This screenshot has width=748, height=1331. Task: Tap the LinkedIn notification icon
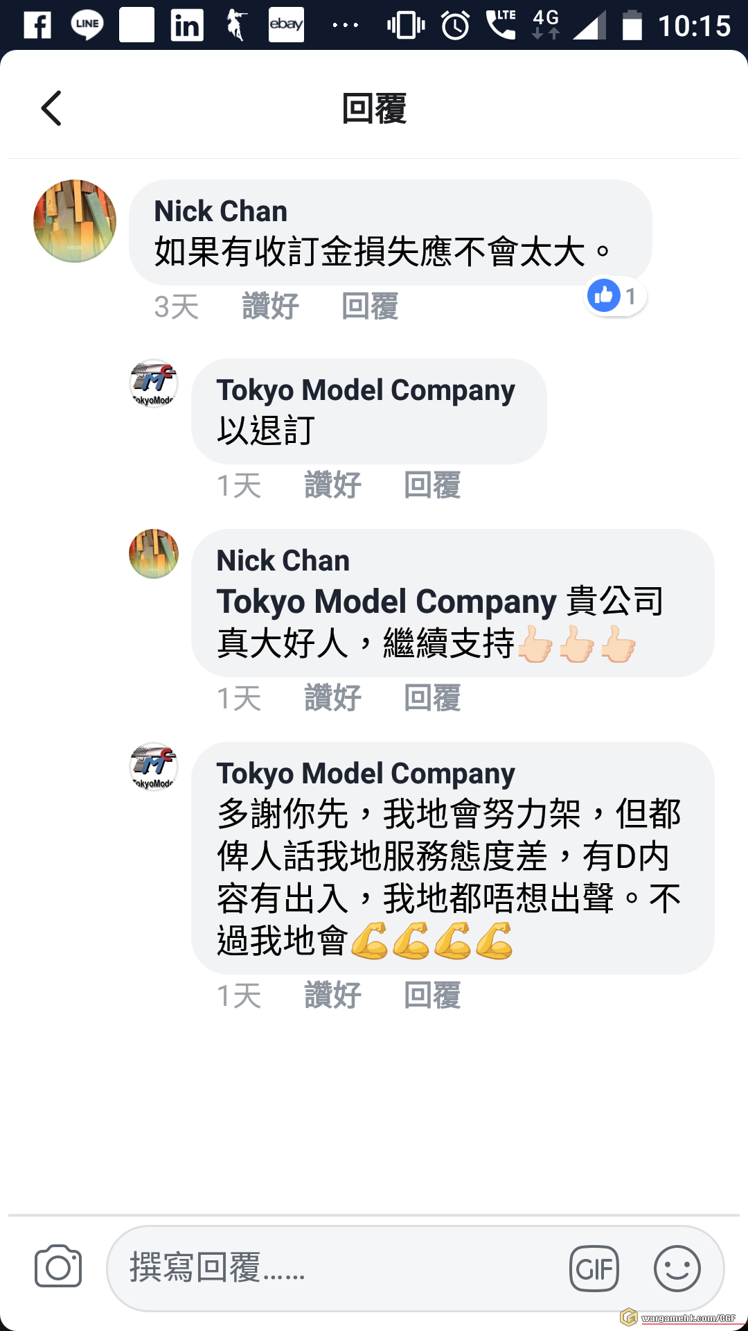(187, 26)
